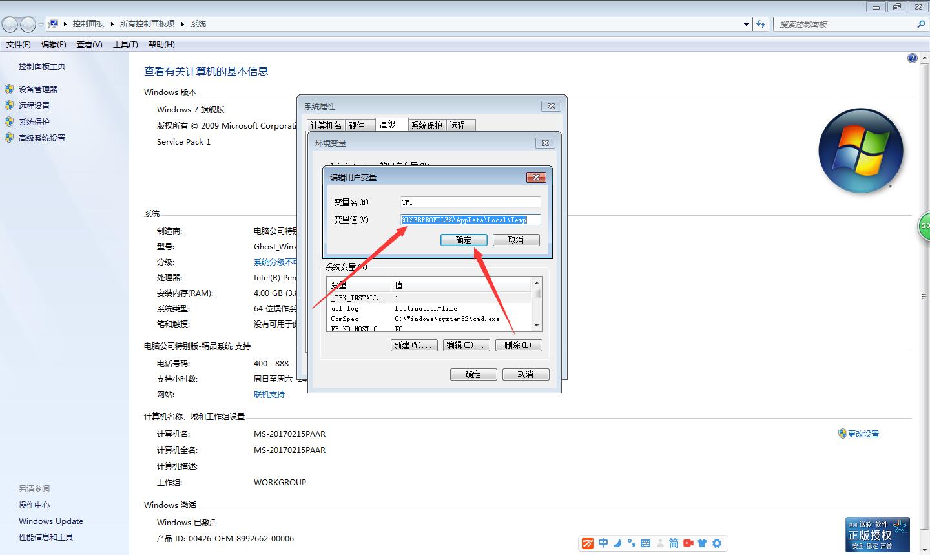The width and height of the screenshot is (930, 555).
Task: Switch to the 系统保护 tab
Action: (x=427, y=125)
